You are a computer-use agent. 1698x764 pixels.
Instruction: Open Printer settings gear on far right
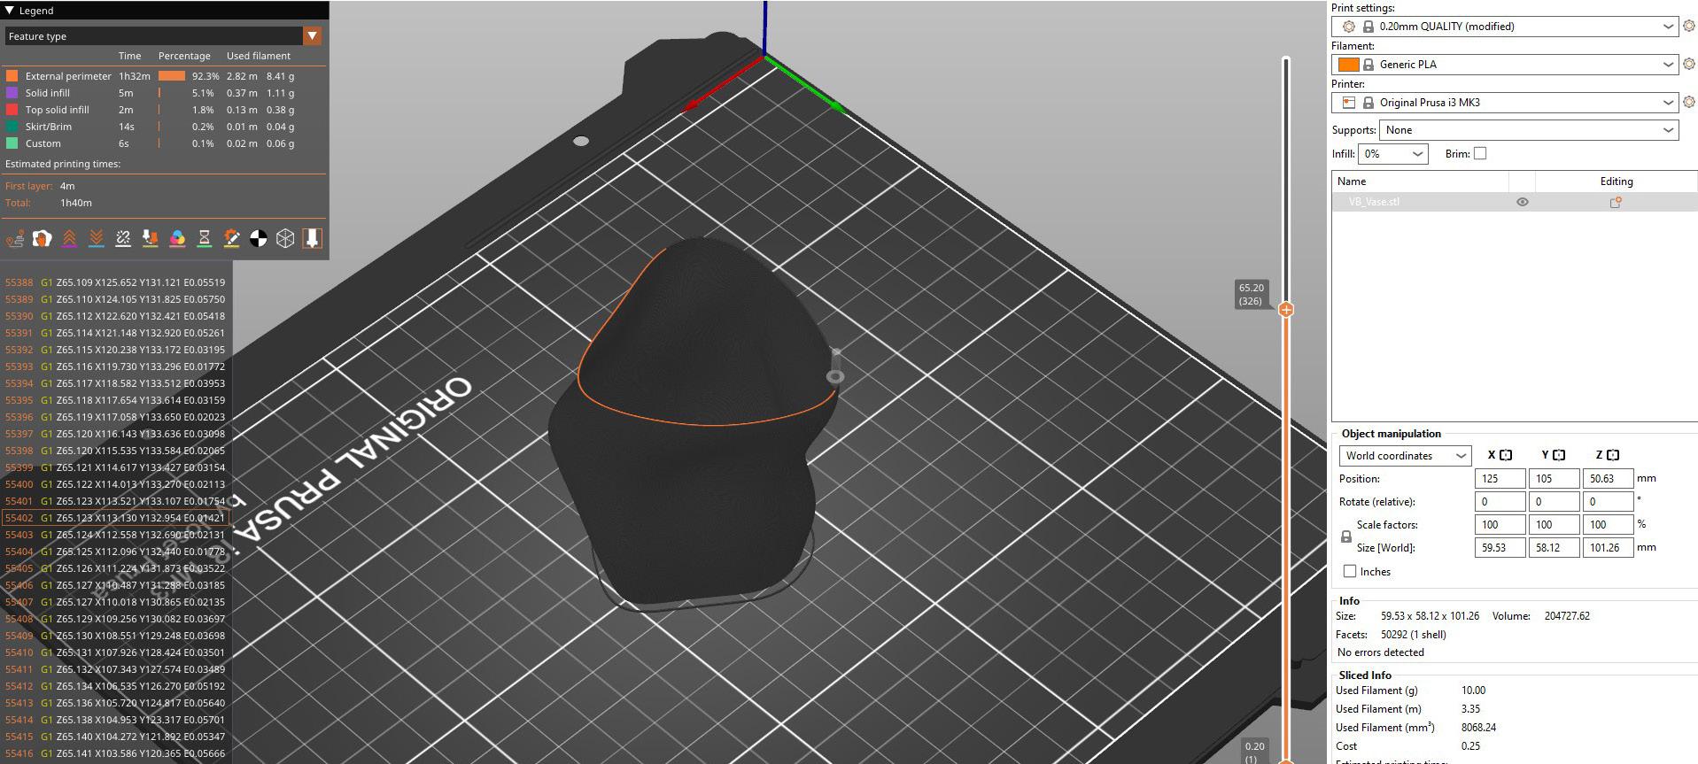point(1688,103)
